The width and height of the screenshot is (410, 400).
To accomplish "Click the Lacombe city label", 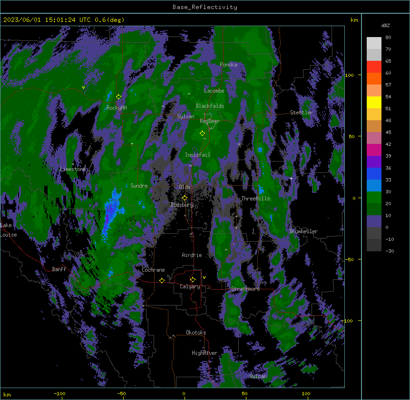I will coord(214,91).
